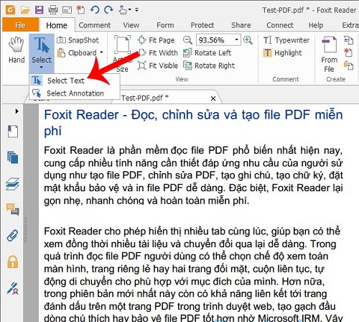
Task: Activate the Hand tool
Action: [17, 50]
